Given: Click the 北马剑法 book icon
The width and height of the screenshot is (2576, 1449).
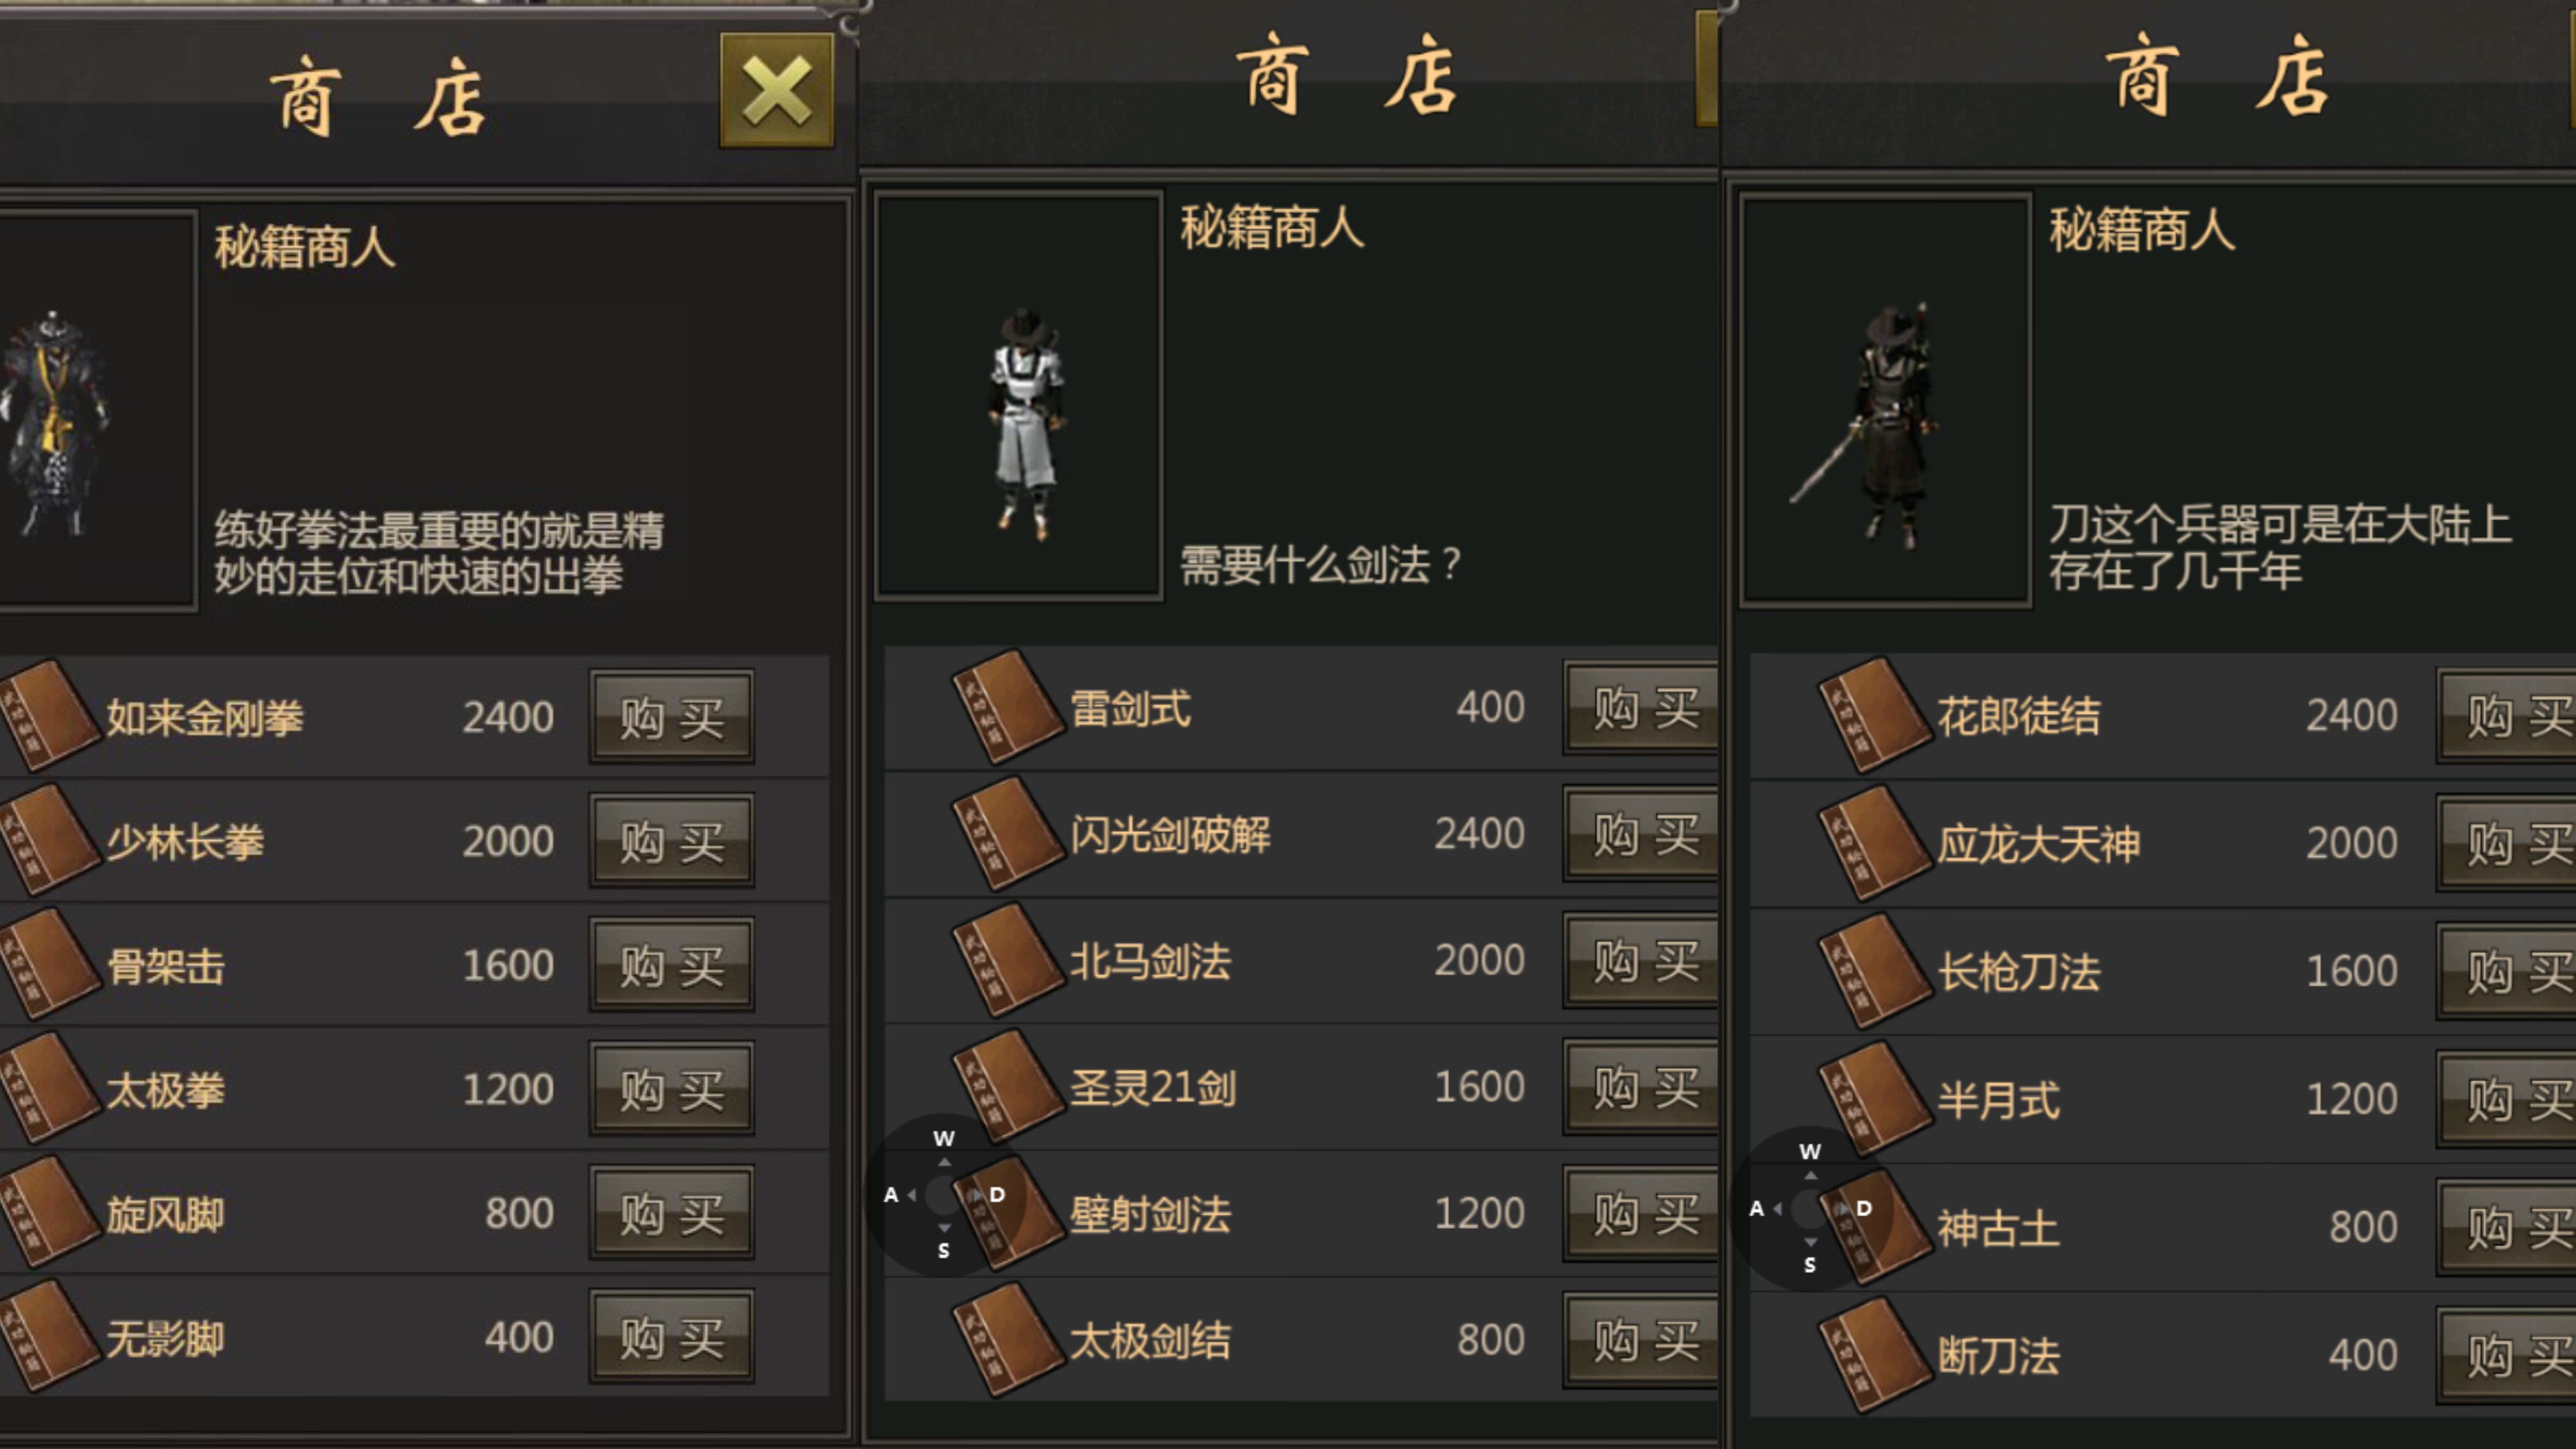Looking at the screenshot, I should pos(1007,959).
